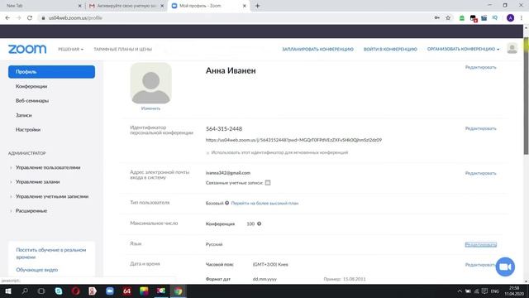Go back in browser history

(x=7, y=18)
